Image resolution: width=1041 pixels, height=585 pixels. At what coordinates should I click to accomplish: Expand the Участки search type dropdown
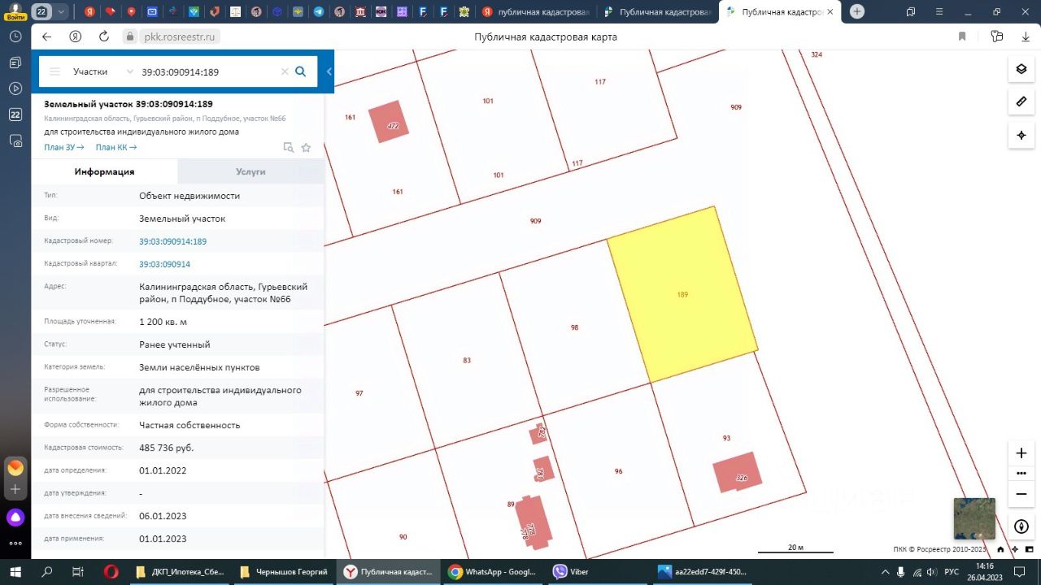pyautogui.click(x=102, y=71)
